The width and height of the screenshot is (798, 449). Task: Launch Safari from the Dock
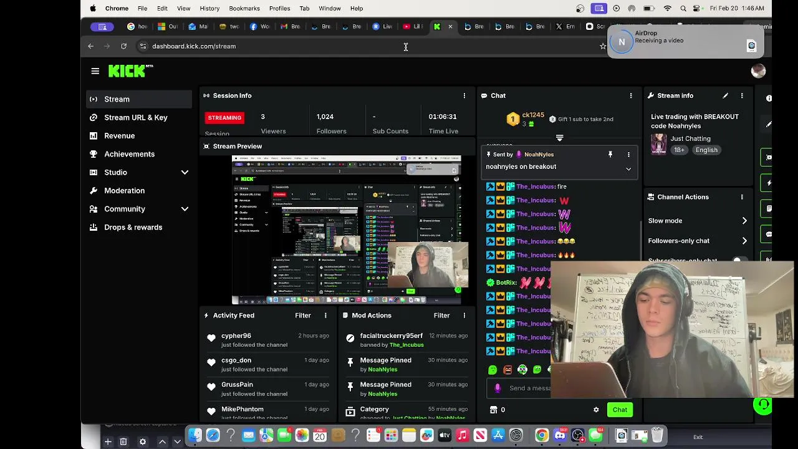point(213,435)
